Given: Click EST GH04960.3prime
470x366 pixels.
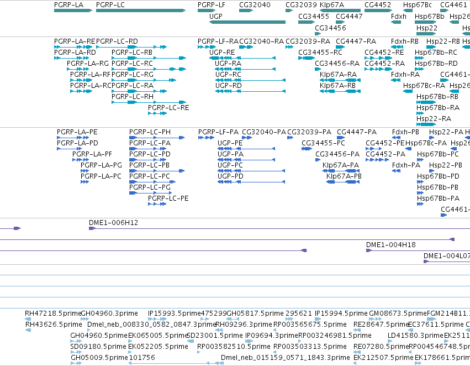Looking at the screenshot, I should tap(109, 313).
